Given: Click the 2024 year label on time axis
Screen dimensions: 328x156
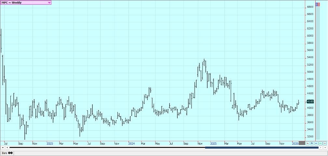Looking at the screenshot, I should [131, 143].
